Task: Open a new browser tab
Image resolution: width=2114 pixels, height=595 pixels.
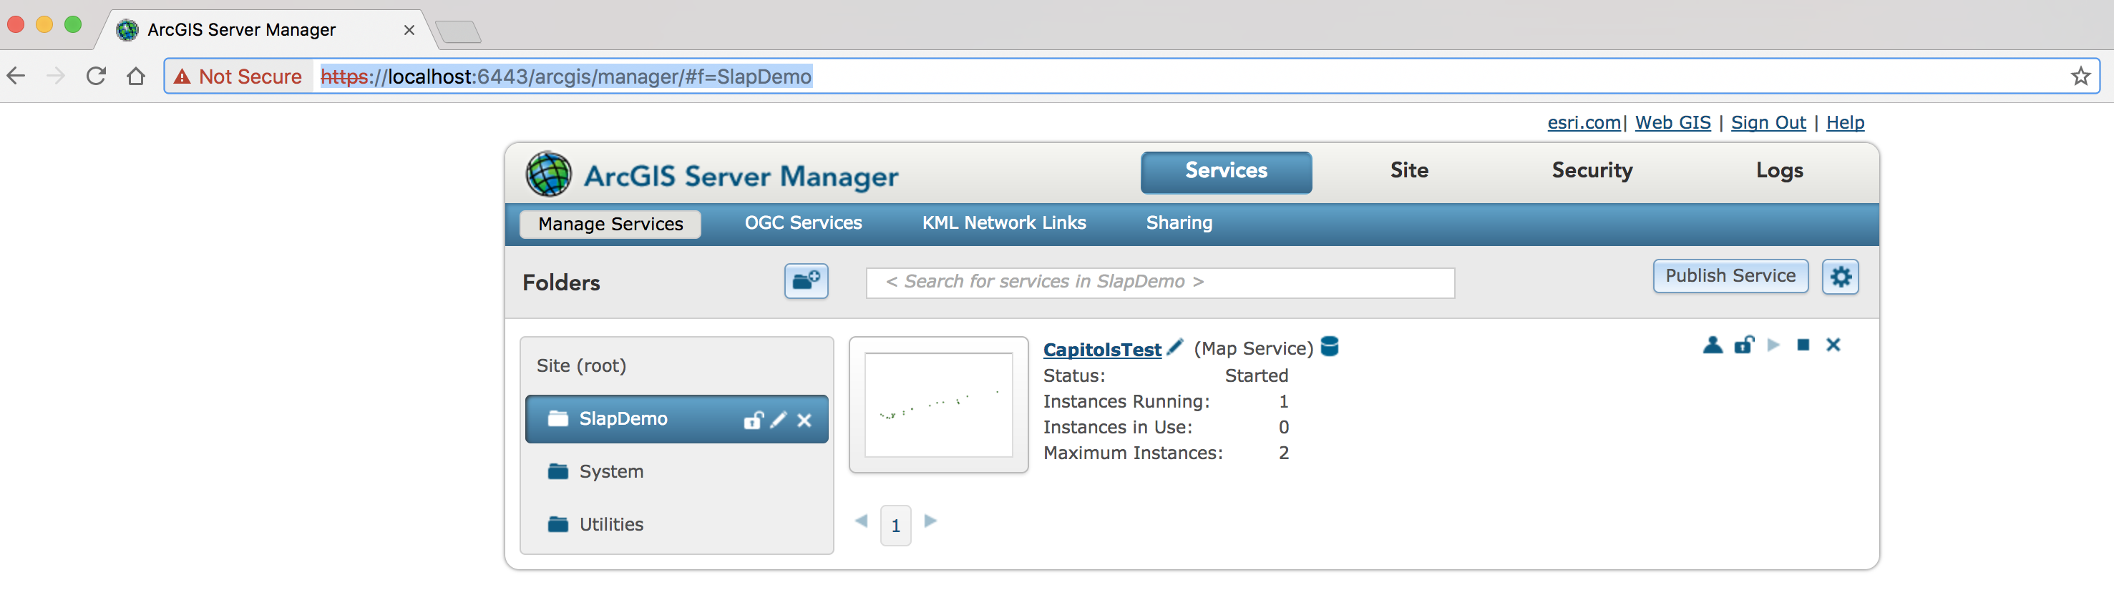Action: (x=458, y=32)
